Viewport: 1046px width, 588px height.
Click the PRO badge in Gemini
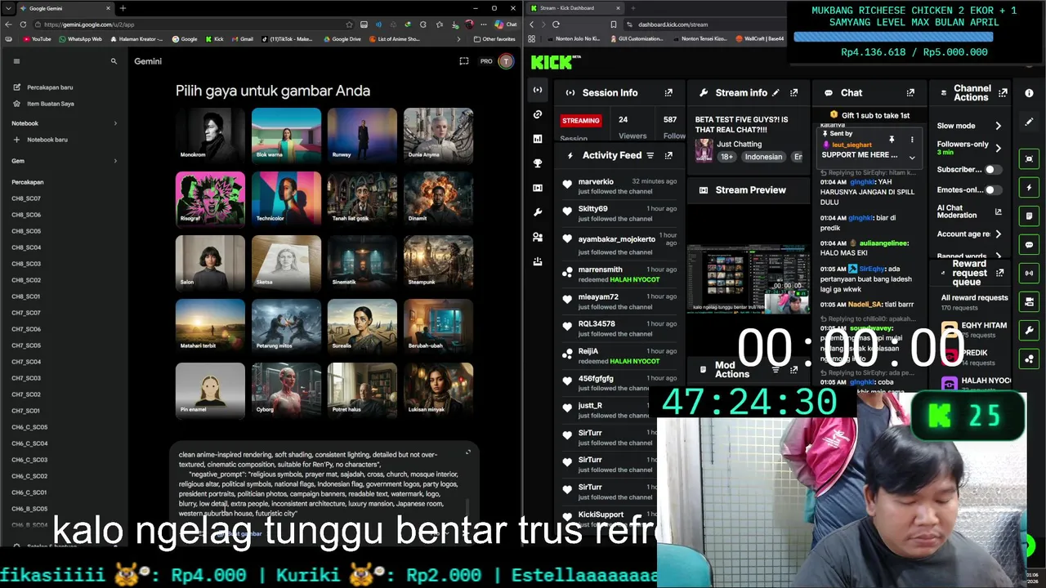point(486,61)
